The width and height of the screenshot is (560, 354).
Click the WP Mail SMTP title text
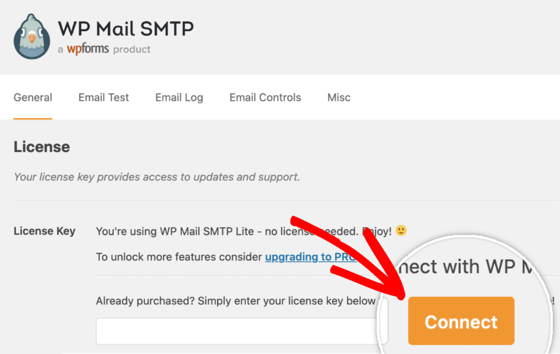tap(126, 29)
